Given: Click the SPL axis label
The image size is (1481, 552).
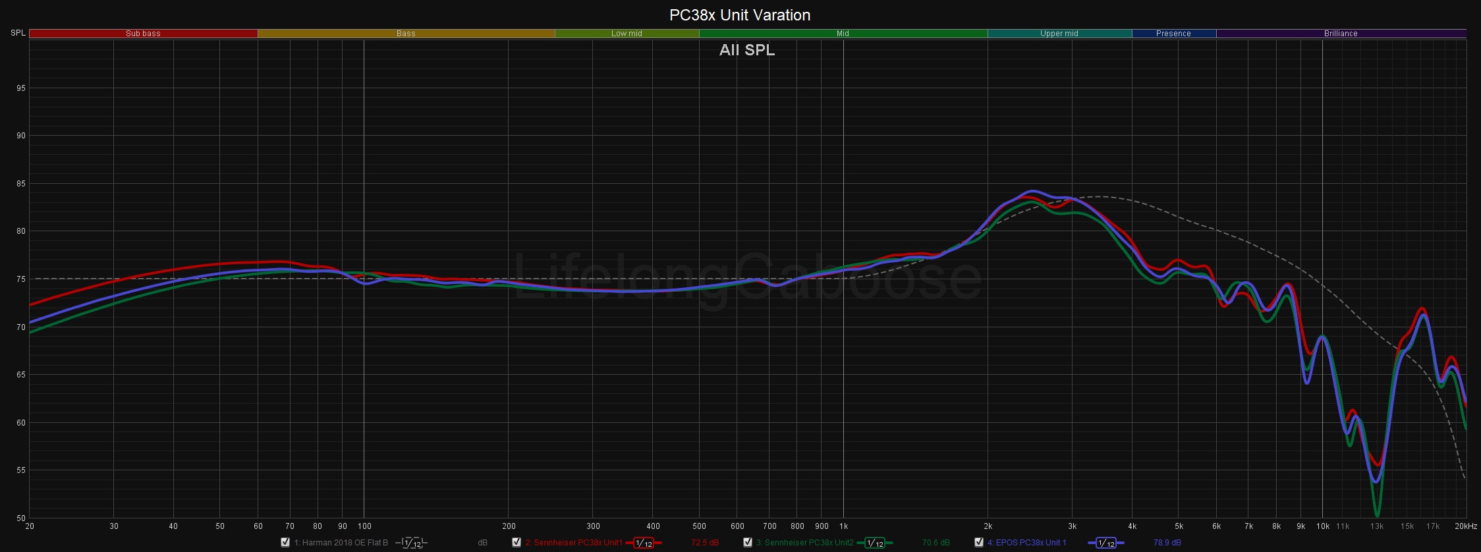Looking at the screenshot, I should [18, 33].
